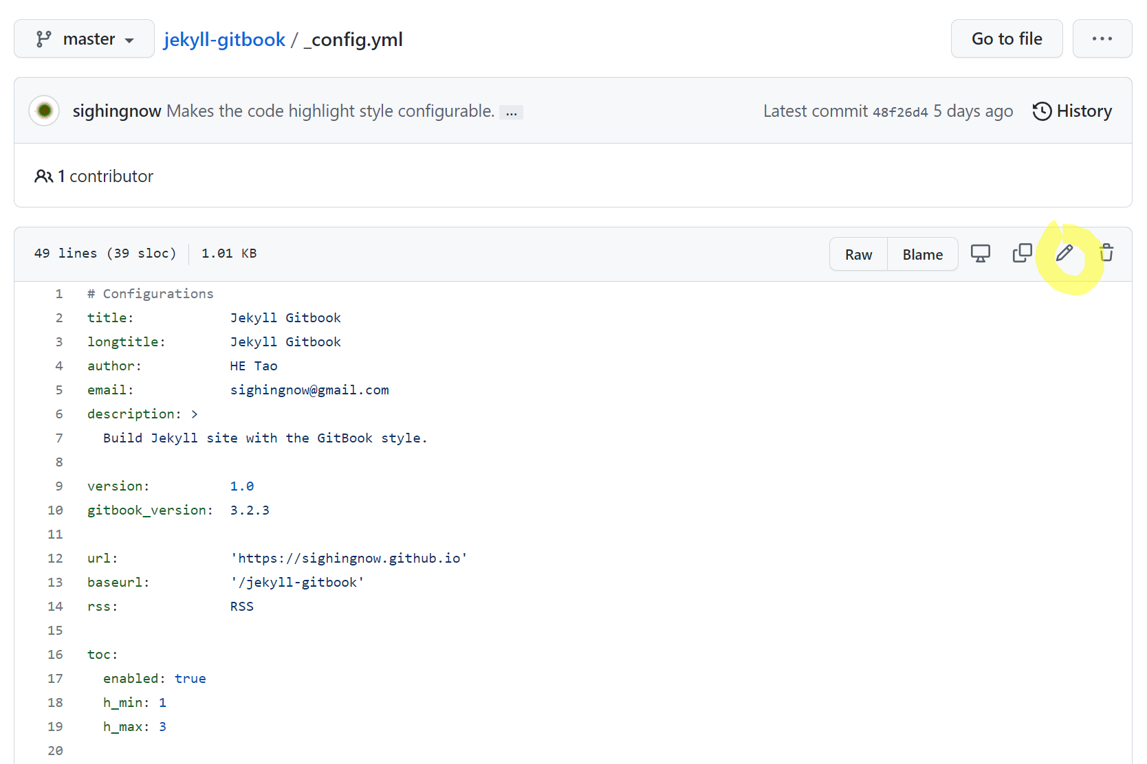Select line number 16 of toc

point(55,655)
